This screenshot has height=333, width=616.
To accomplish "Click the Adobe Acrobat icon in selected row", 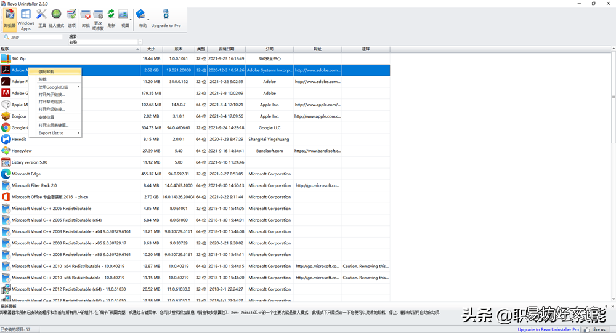I will (6, 70).
